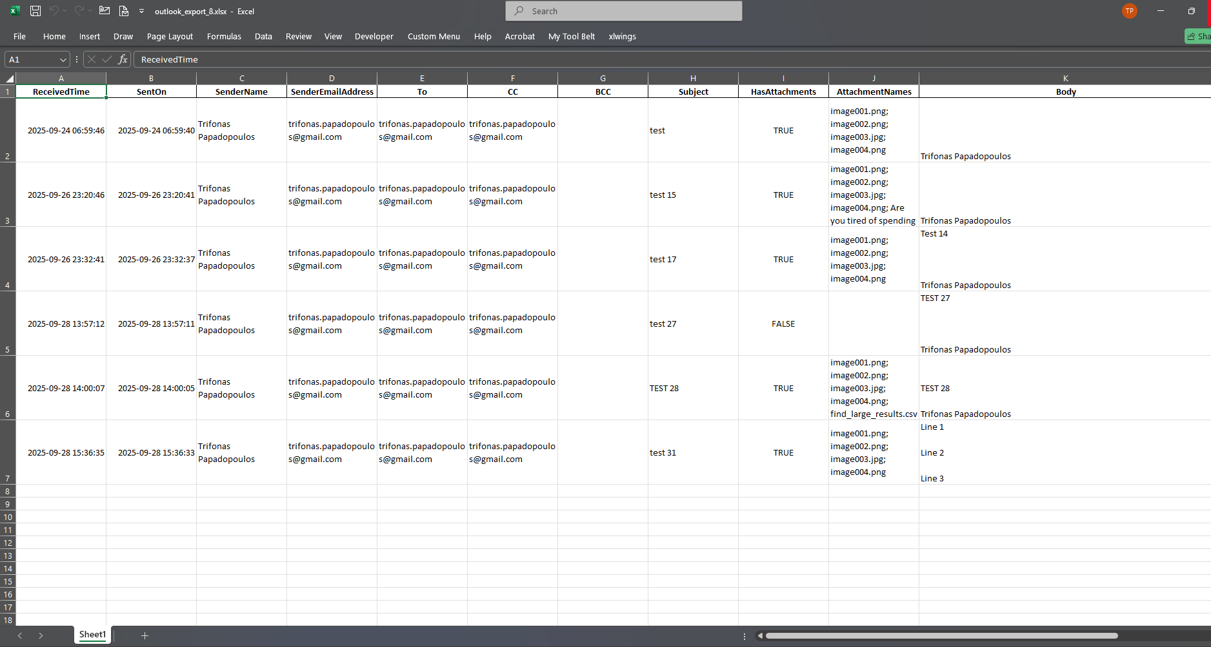The width and height of the screenshot is (1211, 647).
Task: Select the FALSE cell in HasAttachments column
Action: (783, 323)
